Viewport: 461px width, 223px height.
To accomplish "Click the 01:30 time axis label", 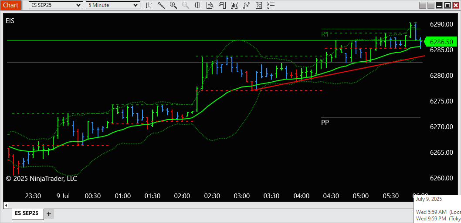I will pos(153,196).
